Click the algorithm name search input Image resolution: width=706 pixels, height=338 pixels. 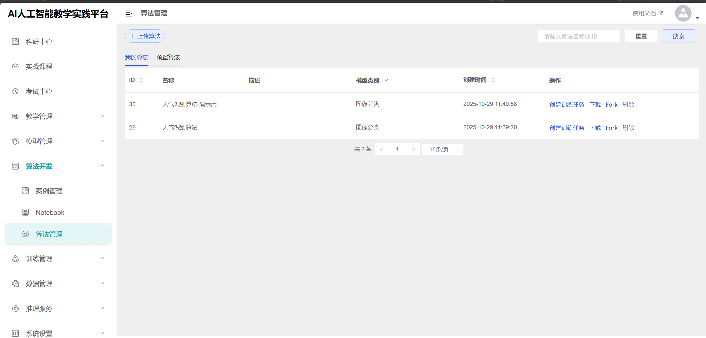[579, 36]
